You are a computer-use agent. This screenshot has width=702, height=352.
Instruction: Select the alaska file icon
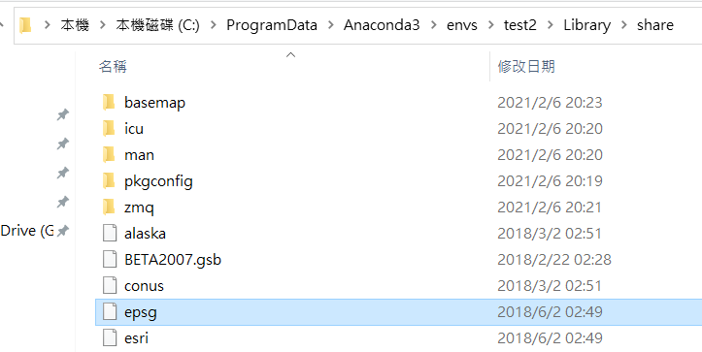[x=110, y=234]
